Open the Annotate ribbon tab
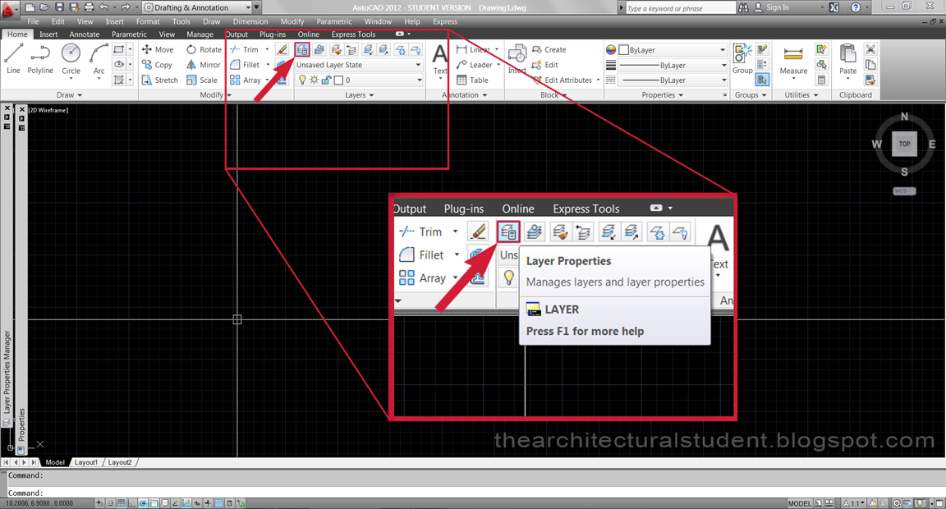 tap(84, 34)
